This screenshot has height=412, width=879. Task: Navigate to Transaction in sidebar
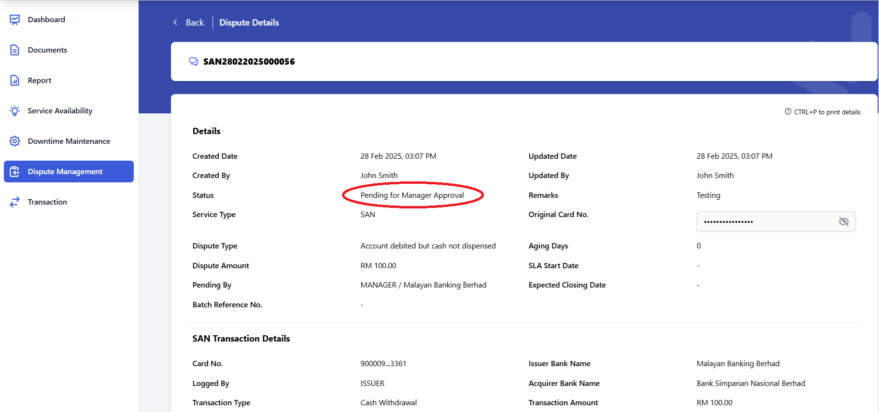tap(47, 202)
